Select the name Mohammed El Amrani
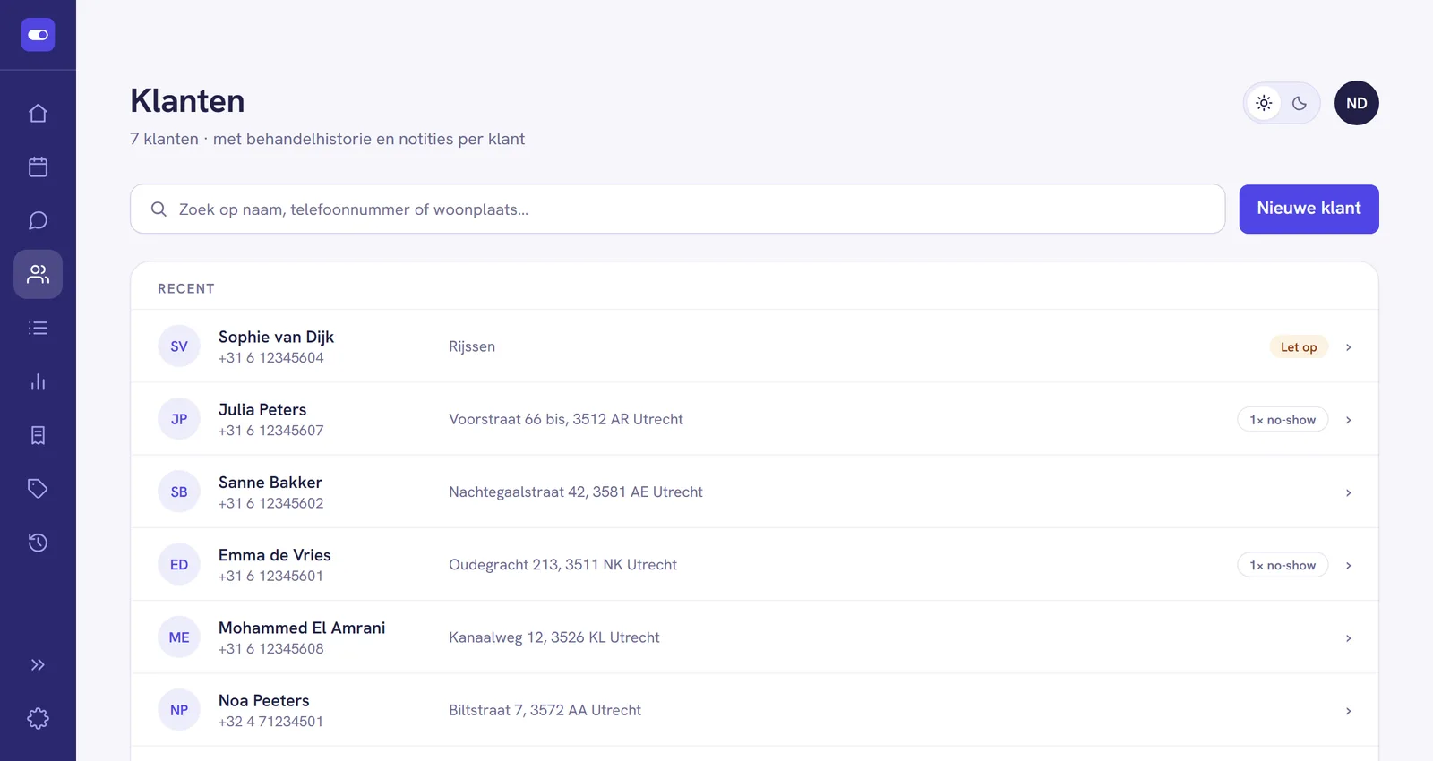1433x761 pixels. tap(302, 628)
